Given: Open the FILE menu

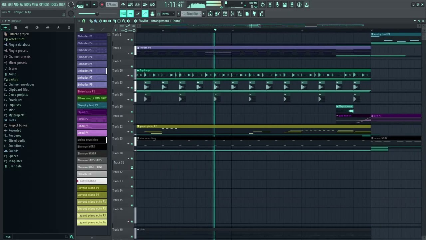Looking at the screenshot, I should 4,5.
